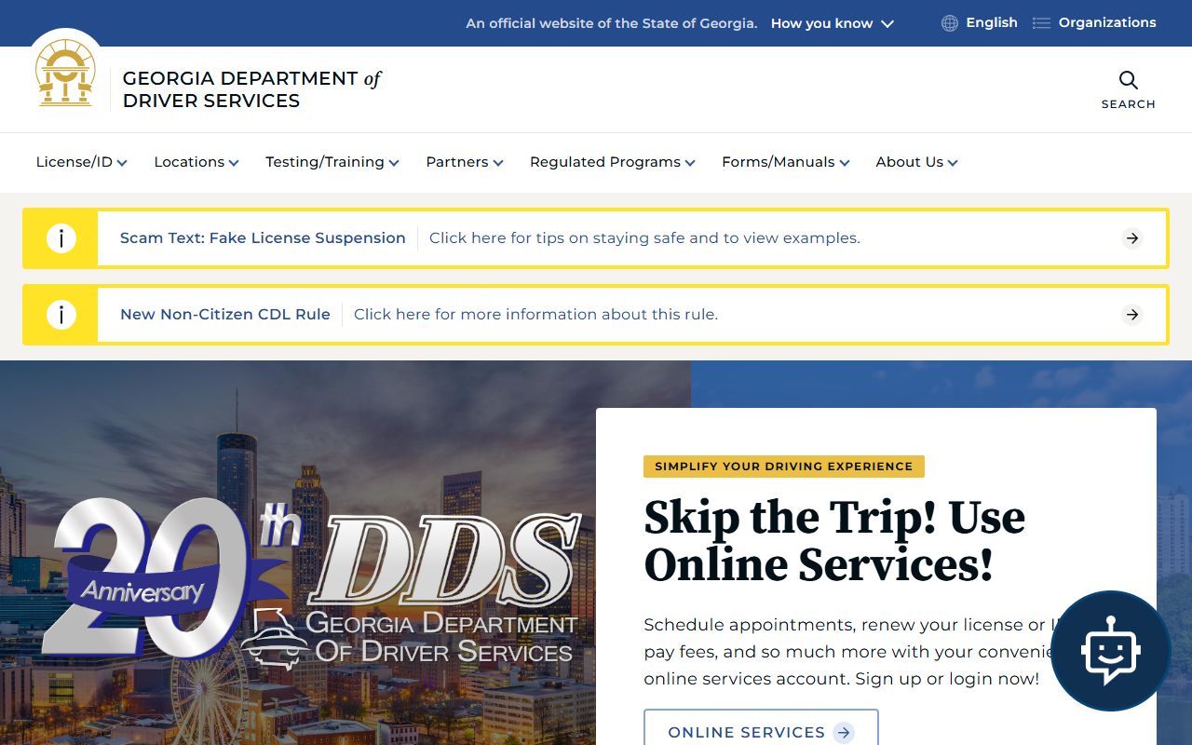Click the Online Services button
The image size is (1192, 745).
coord(761,728)
